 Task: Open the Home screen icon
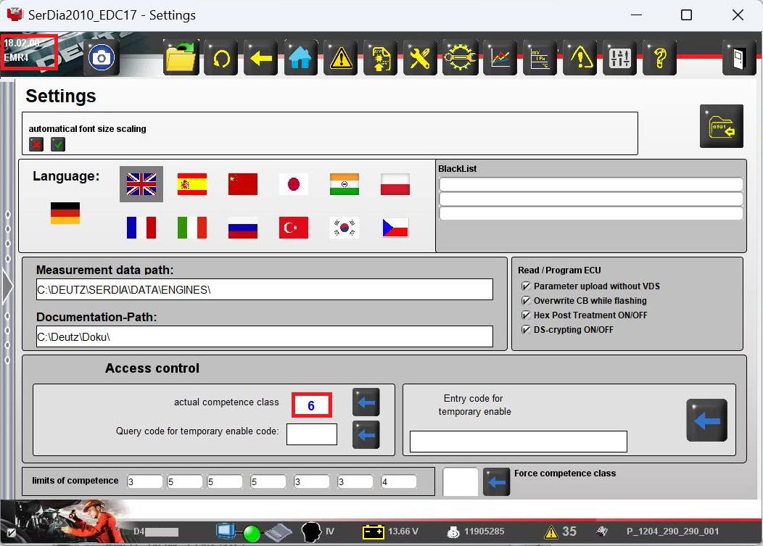coord(300,58)
